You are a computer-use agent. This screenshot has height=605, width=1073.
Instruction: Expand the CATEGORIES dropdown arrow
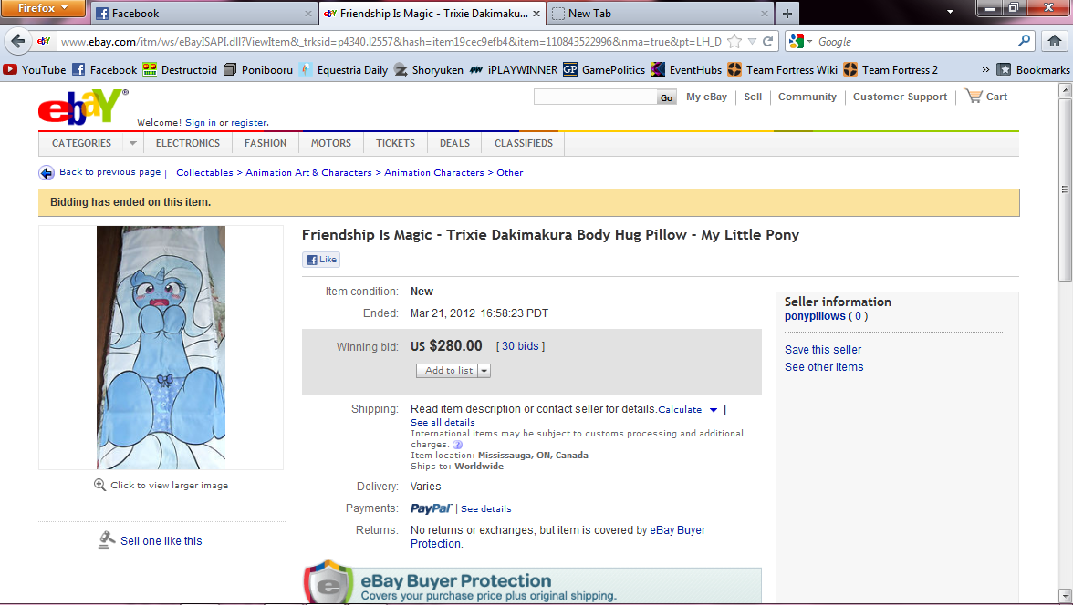(133, 144)
